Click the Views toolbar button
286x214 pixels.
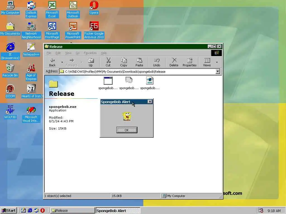[x=207, y=62]
